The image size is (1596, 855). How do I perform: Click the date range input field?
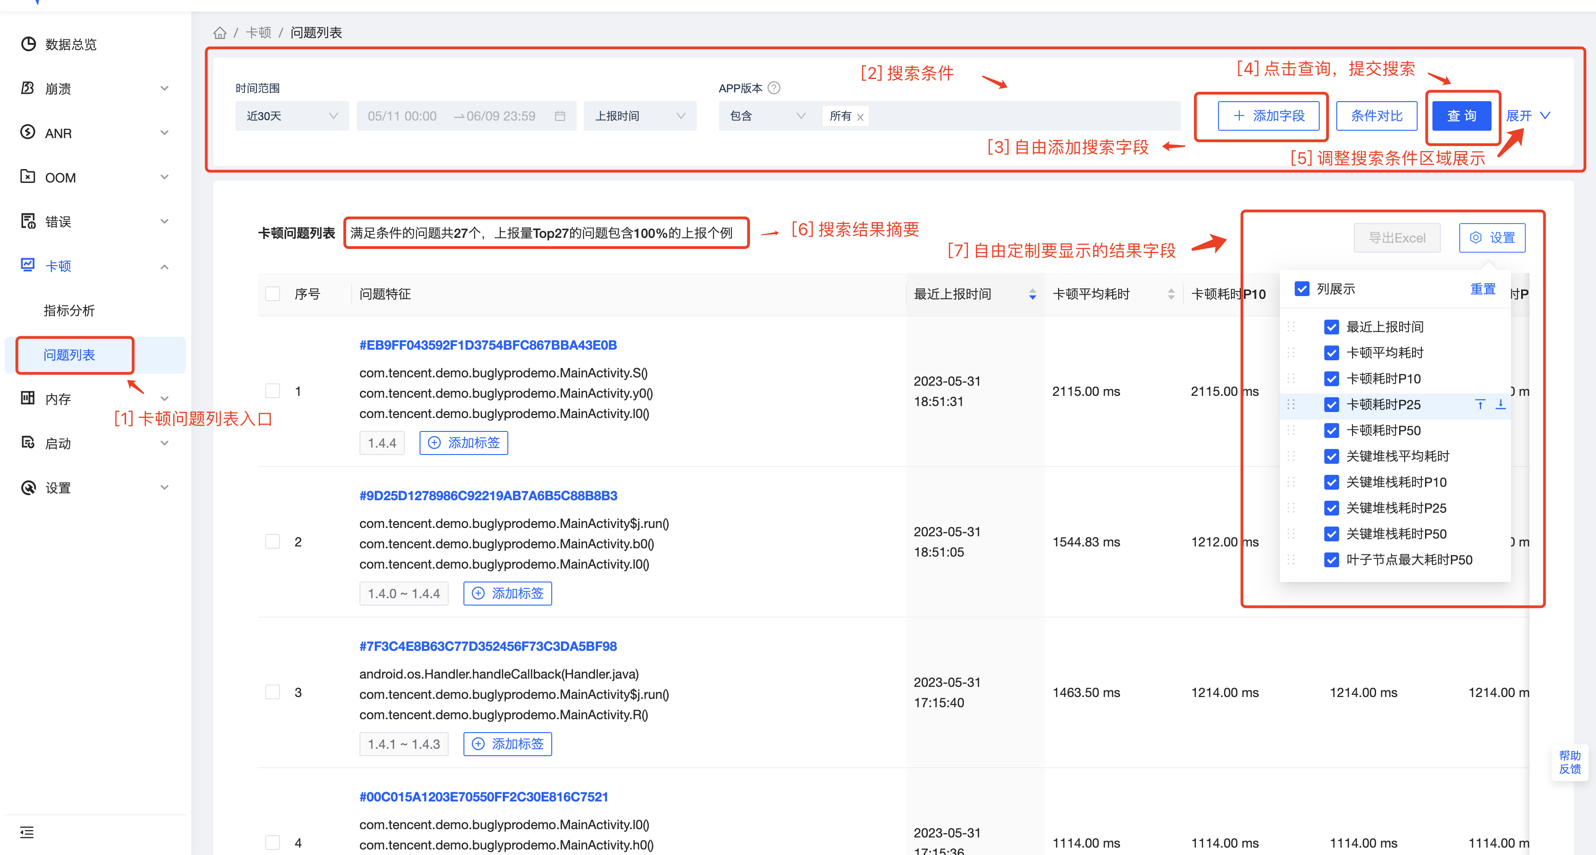click(x=467, y=116)
